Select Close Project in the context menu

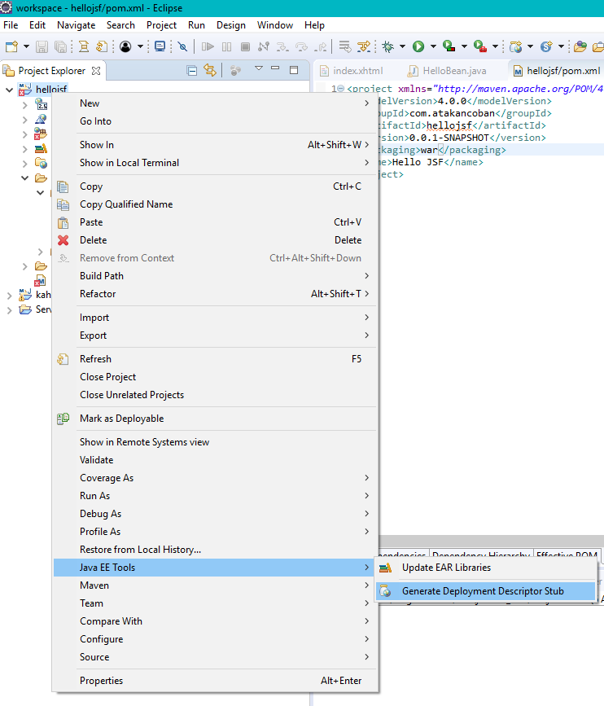(215, 377)
